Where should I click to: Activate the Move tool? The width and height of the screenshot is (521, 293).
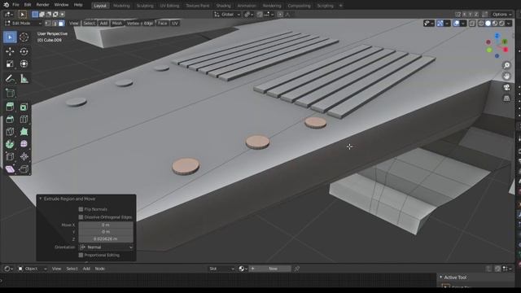coord(10,51)
